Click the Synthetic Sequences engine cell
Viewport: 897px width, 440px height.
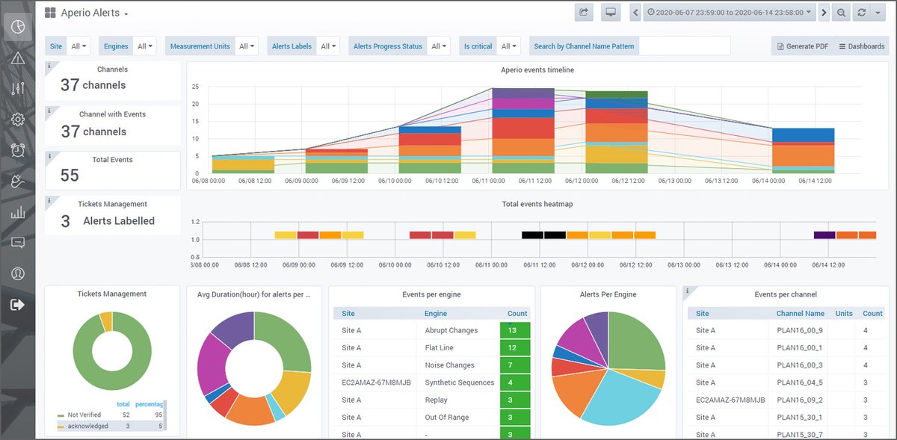457,382
